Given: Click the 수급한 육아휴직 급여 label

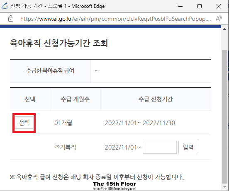Looking at the screenshot, I should click(50, 71).
